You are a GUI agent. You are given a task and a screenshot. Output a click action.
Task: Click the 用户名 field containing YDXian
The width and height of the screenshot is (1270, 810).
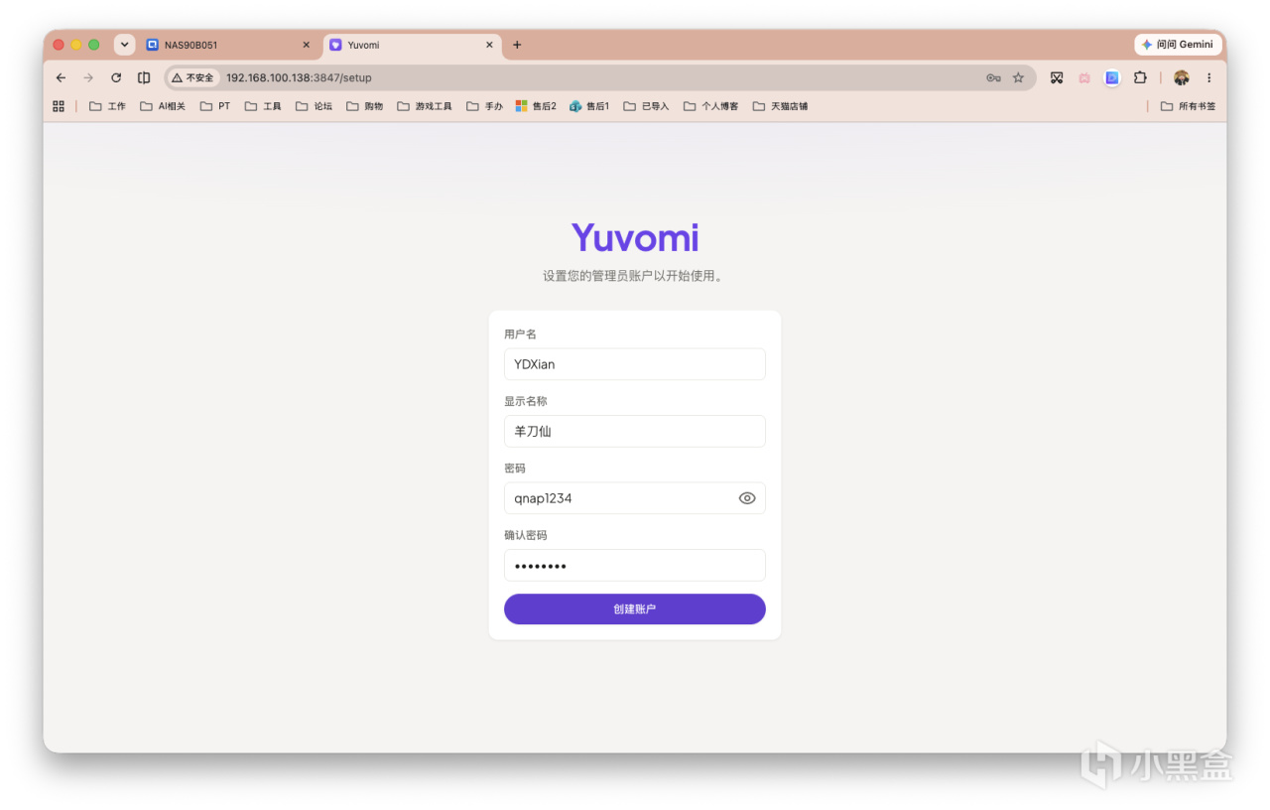[635, 364]
